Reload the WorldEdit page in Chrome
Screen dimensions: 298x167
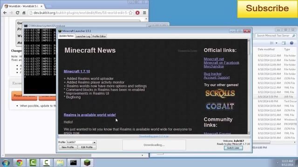click(18, 13)
